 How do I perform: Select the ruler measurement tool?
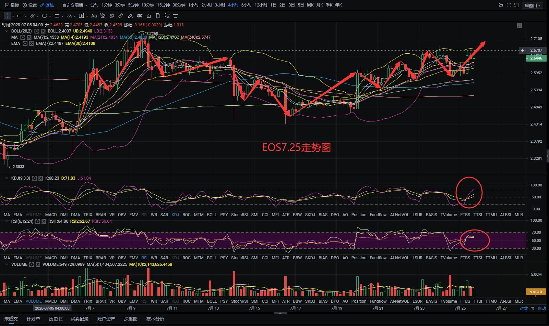coord(121,16)
